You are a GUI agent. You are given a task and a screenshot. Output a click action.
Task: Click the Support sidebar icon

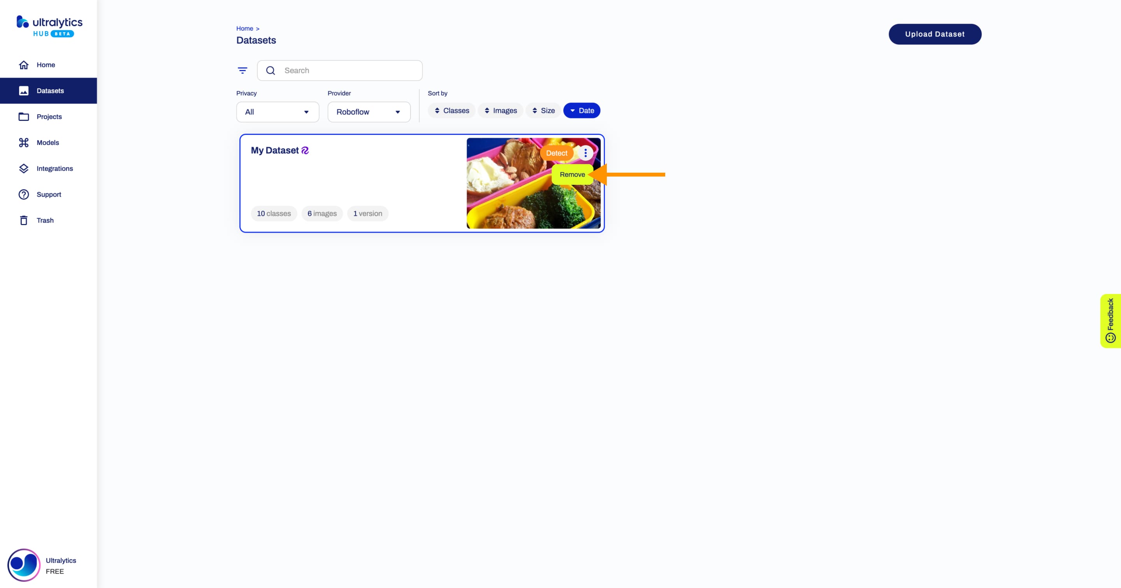click(x=24, y=194)
